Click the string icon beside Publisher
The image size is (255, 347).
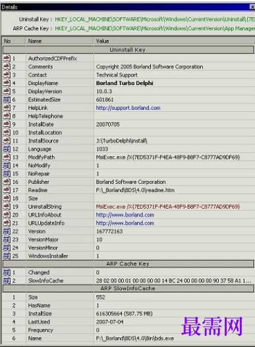click(x=7, y=182)
